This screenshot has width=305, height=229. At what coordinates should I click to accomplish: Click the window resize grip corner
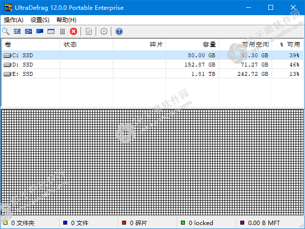pyautogui.click(x=302, y=226)
